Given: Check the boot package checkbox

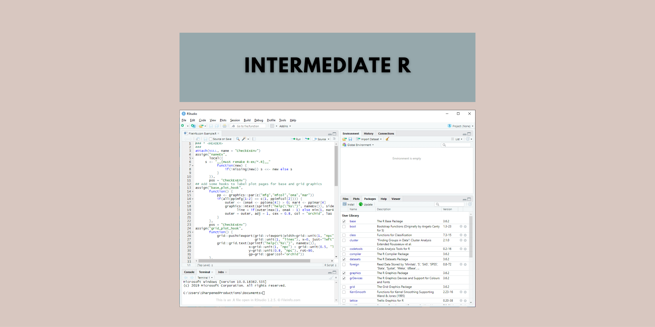Looking at the screenshot, I should point(344,226).
